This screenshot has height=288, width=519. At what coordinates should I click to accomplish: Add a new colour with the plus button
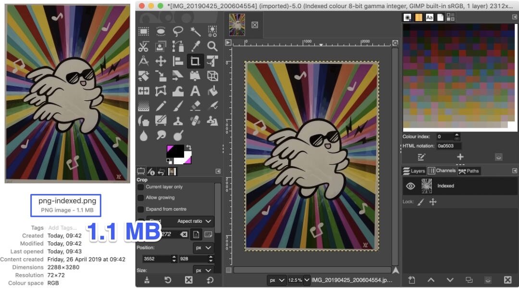tap(460, 156)
